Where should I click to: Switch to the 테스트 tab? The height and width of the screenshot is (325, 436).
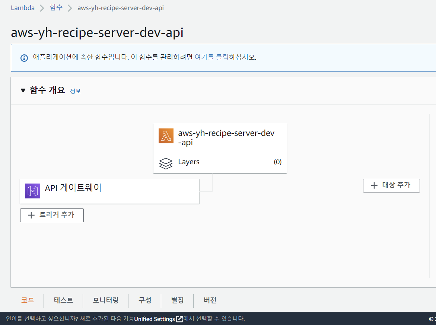click(x=63, y=300)
